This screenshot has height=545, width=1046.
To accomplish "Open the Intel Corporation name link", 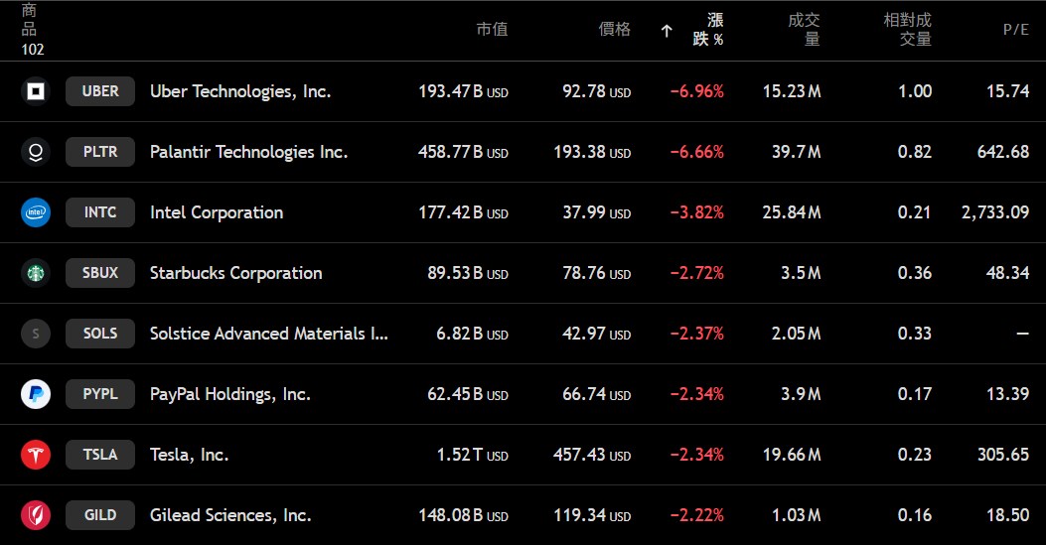I will 217,212.
